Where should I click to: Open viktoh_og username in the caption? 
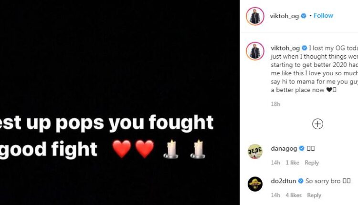285,48
